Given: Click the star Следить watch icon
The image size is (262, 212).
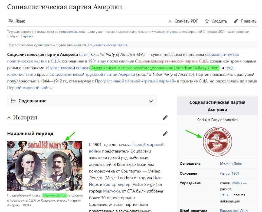Looking at the screenshot, I should pyautogui.click(x=207, y=21).
